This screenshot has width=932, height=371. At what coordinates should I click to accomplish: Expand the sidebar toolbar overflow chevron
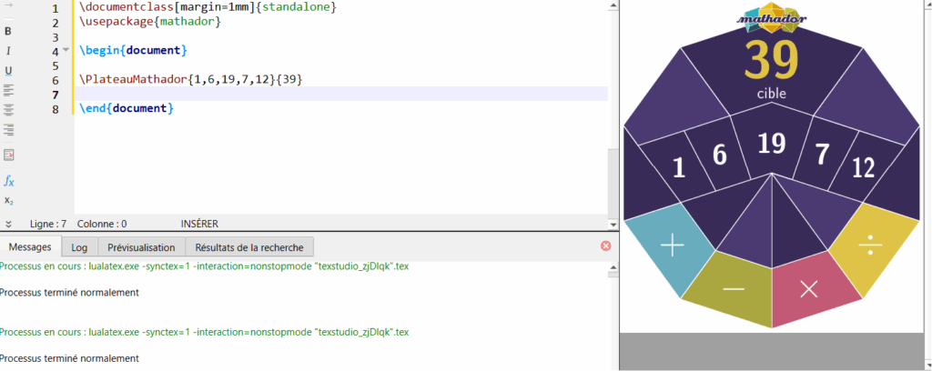8,223
